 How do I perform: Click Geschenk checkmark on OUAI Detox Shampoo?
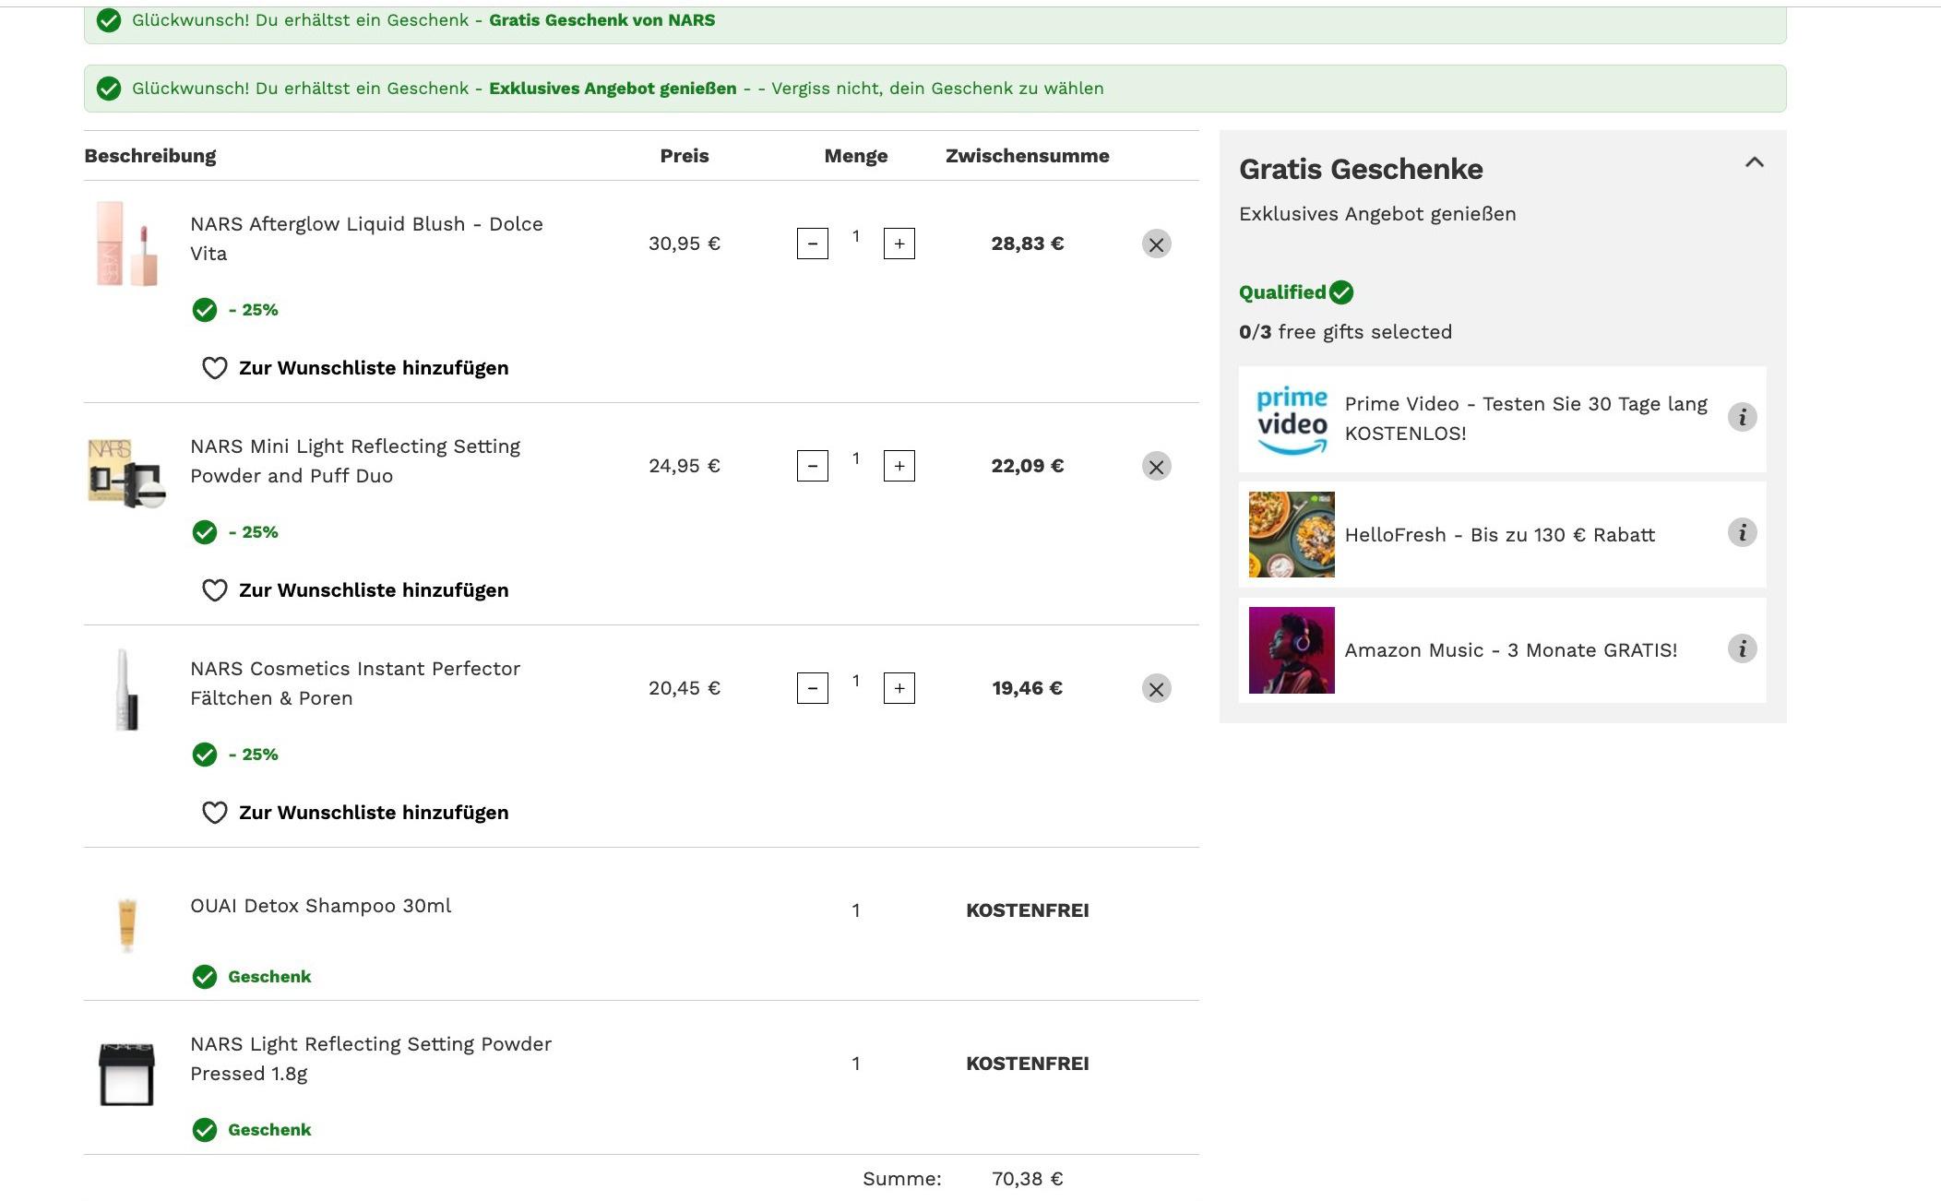pos(205,977)
